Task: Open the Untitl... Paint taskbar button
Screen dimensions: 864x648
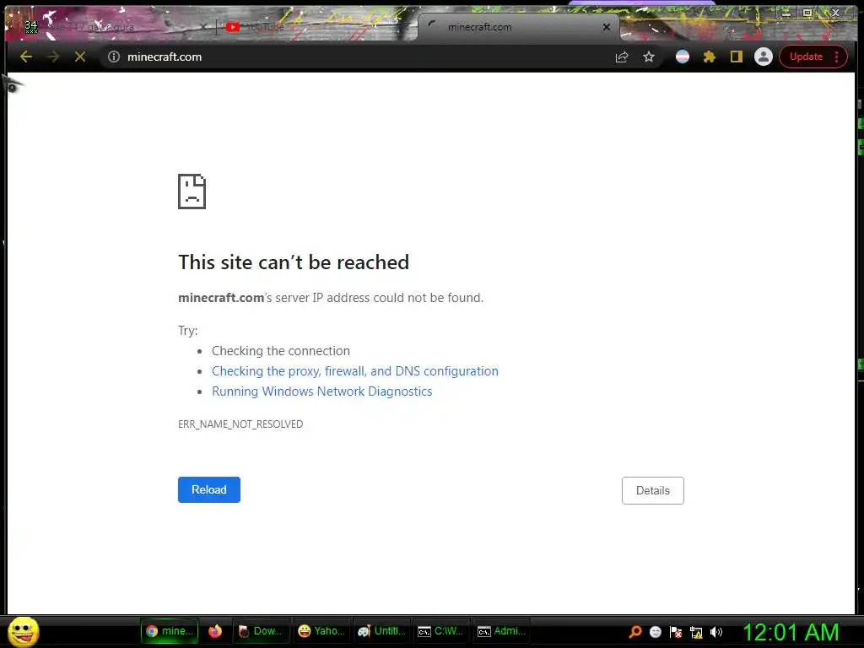Action: (381, 631)
